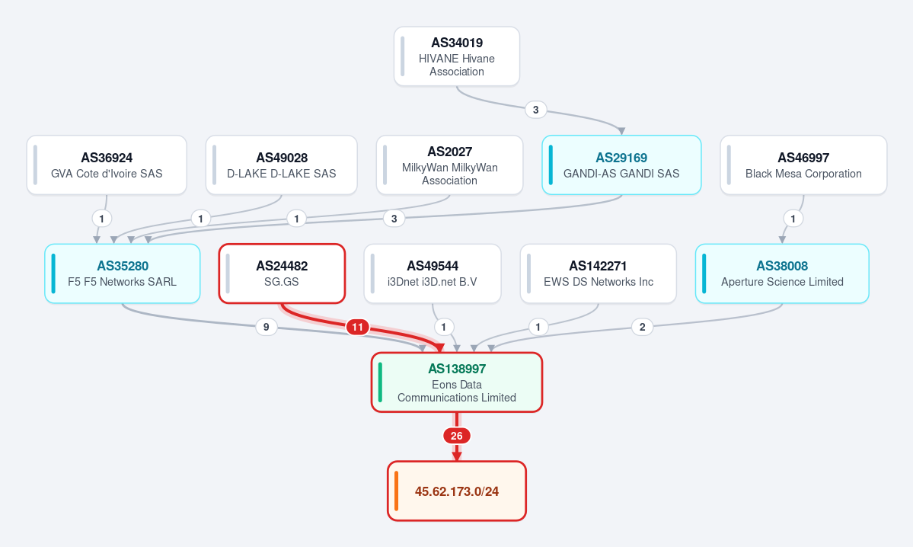Image resolution: width=913 pixels, height=547 pixels.
Task: Open the AS49028 D-LAKE SAS node
Action: [x=281, y=165]
